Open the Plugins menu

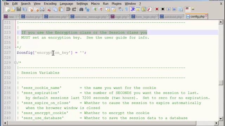116,3
